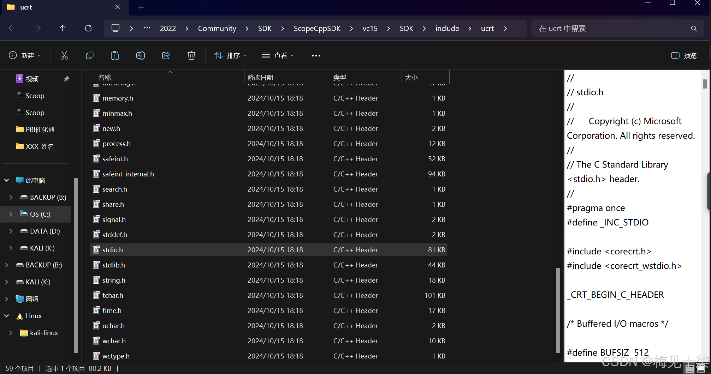Click the Paste icon in the toolbar
711x374 pixels.
pos(115,55)
